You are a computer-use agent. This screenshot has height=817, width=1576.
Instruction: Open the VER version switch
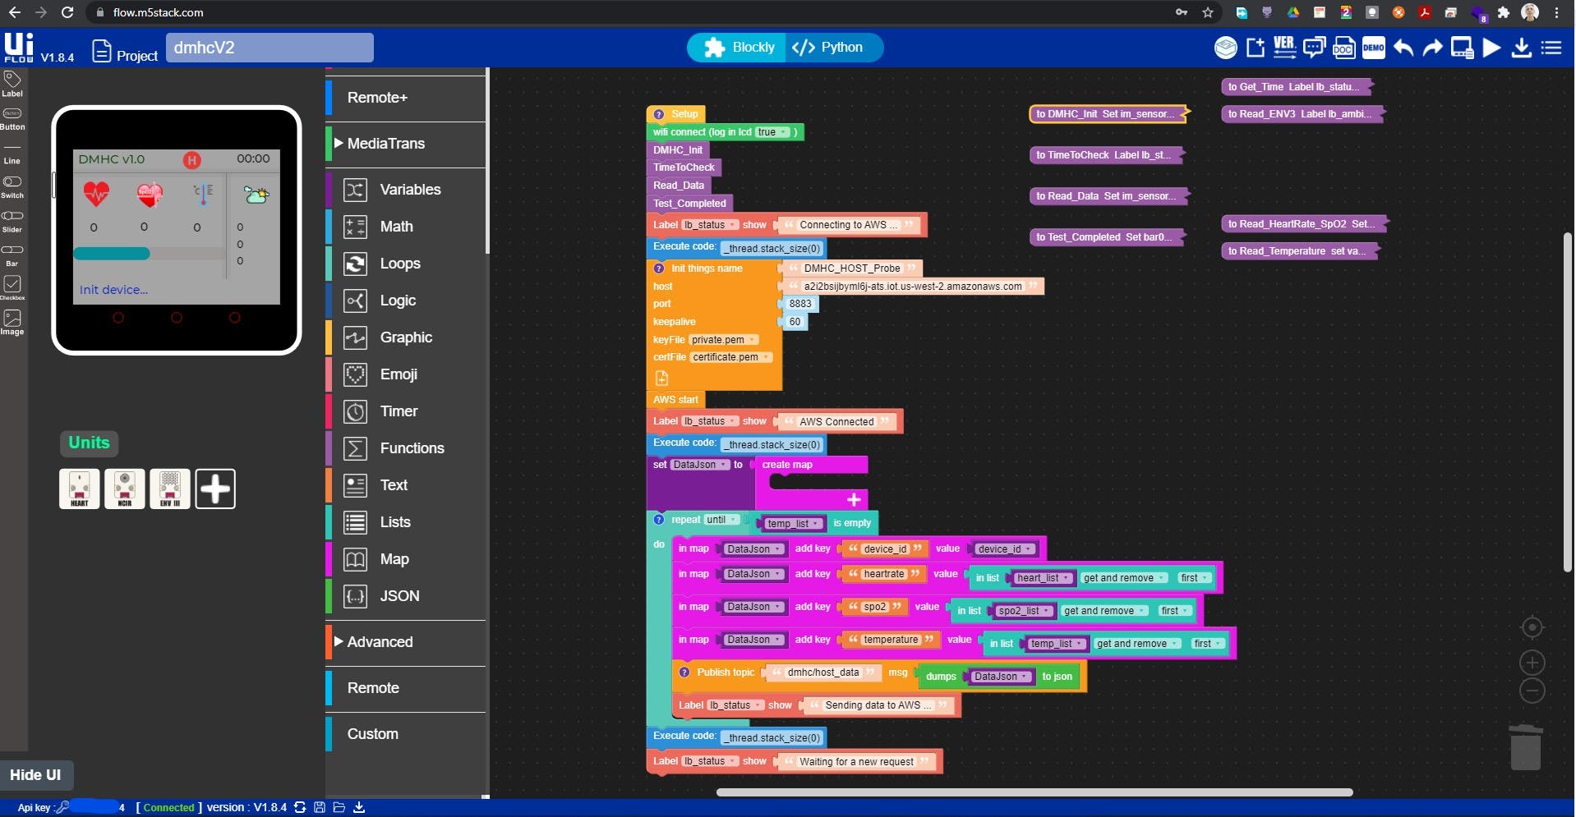click(x=1284, y=48)
